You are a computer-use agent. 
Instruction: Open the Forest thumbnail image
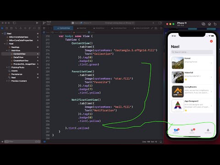pyautogui.click(x=177, y=63)
